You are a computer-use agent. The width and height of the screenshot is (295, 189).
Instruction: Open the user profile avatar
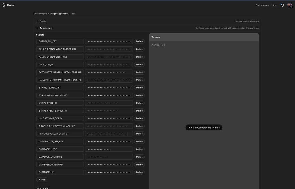tap(289, 5)
